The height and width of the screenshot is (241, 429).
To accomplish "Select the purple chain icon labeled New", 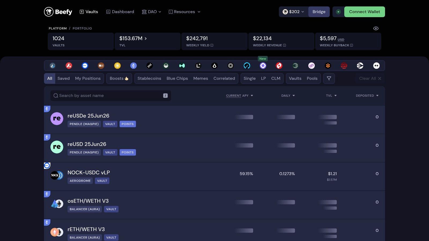I will (263, 66).
